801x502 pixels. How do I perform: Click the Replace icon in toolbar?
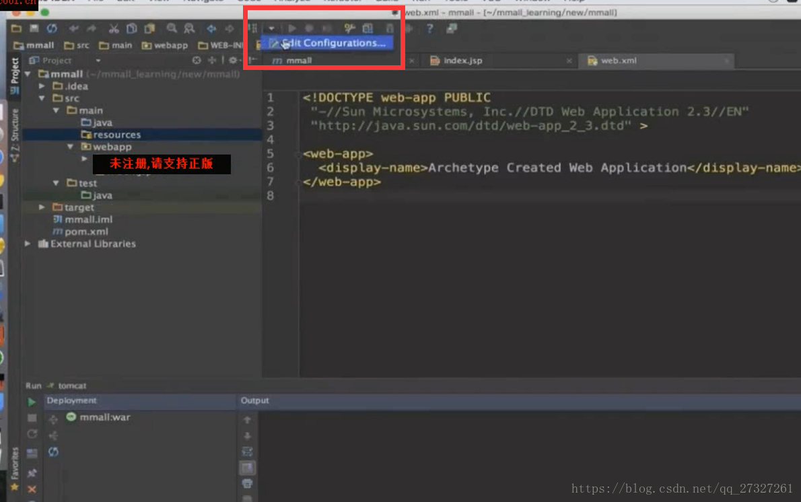[189, 28]
